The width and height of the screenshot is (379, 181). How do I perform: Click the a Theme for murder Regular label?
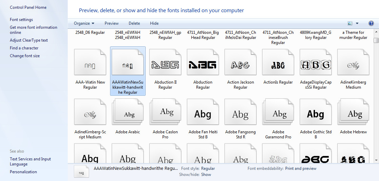pyautogui.click(x=353, y=35)
